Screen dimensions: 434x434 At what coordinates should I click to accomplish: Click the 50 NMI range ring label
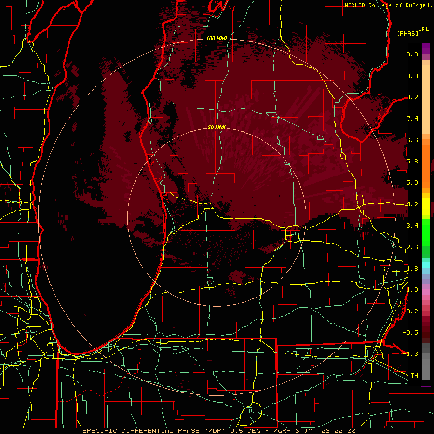[217, 127]
